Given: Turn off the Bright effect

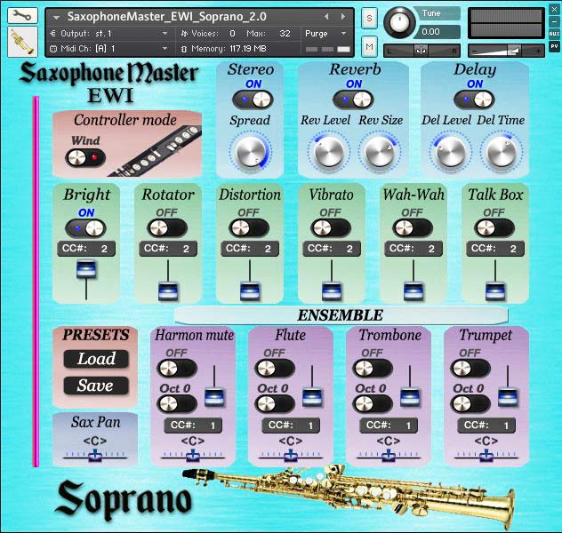Looking at the screenshot, I should click(85, 228).
